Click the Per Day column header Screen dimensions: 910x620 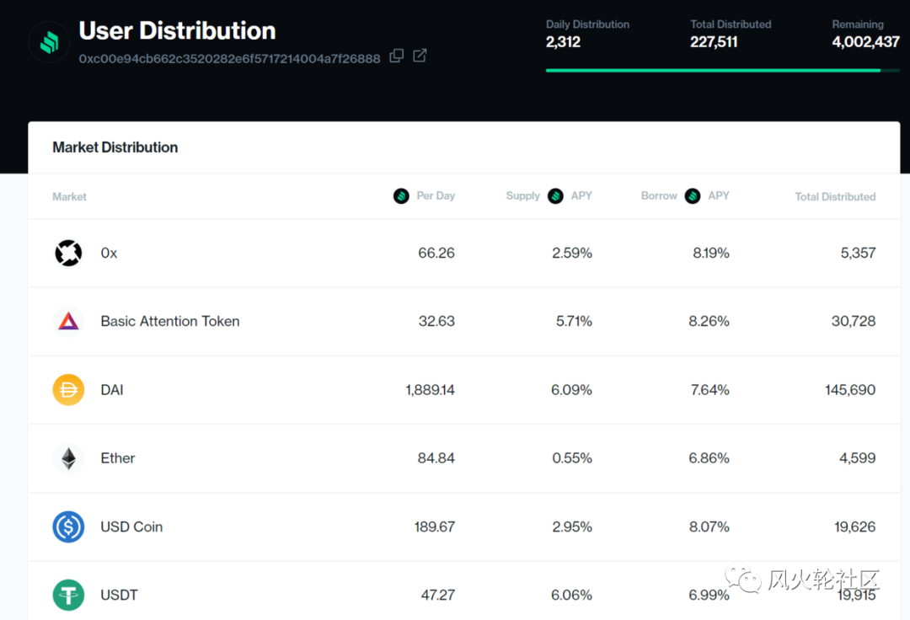pos(436,196)
